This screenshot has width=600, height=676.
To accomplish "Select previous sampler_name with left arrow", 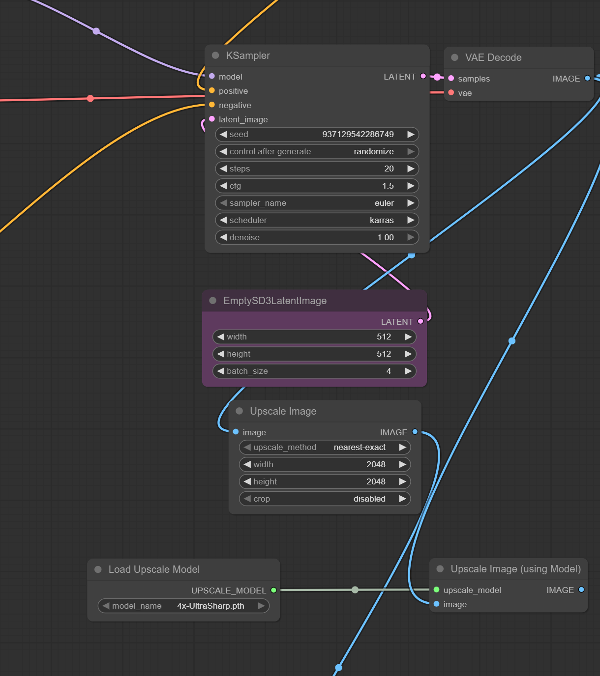I will click(223, 203).
